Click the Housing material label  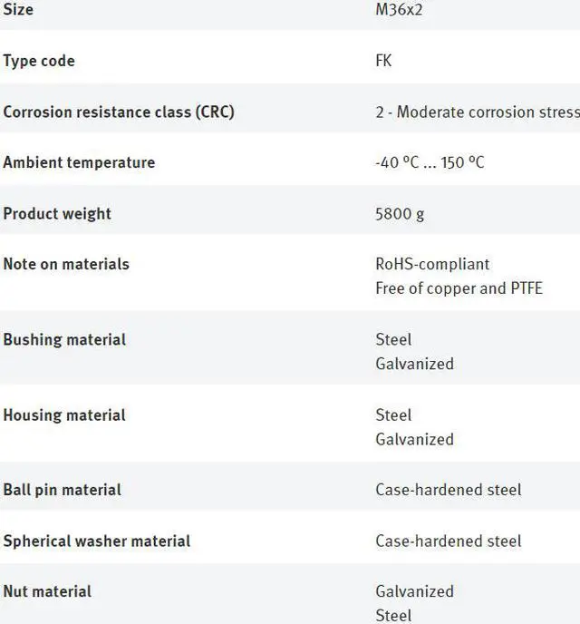tap(64, 414)
